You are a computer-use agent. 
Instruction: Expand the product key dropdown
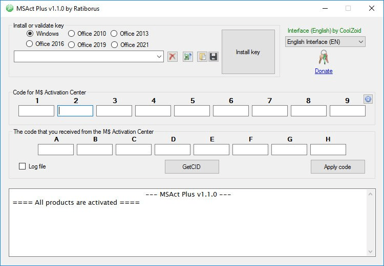tap(159, 57)
